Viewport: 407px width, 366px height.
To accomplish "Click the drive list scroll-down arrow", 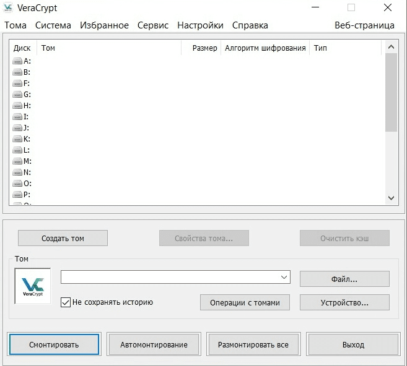I will [391, 198].
